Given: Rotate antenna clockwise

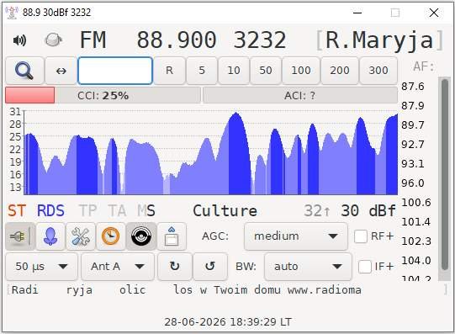Looking at the screenshot, I should point(175,266).
